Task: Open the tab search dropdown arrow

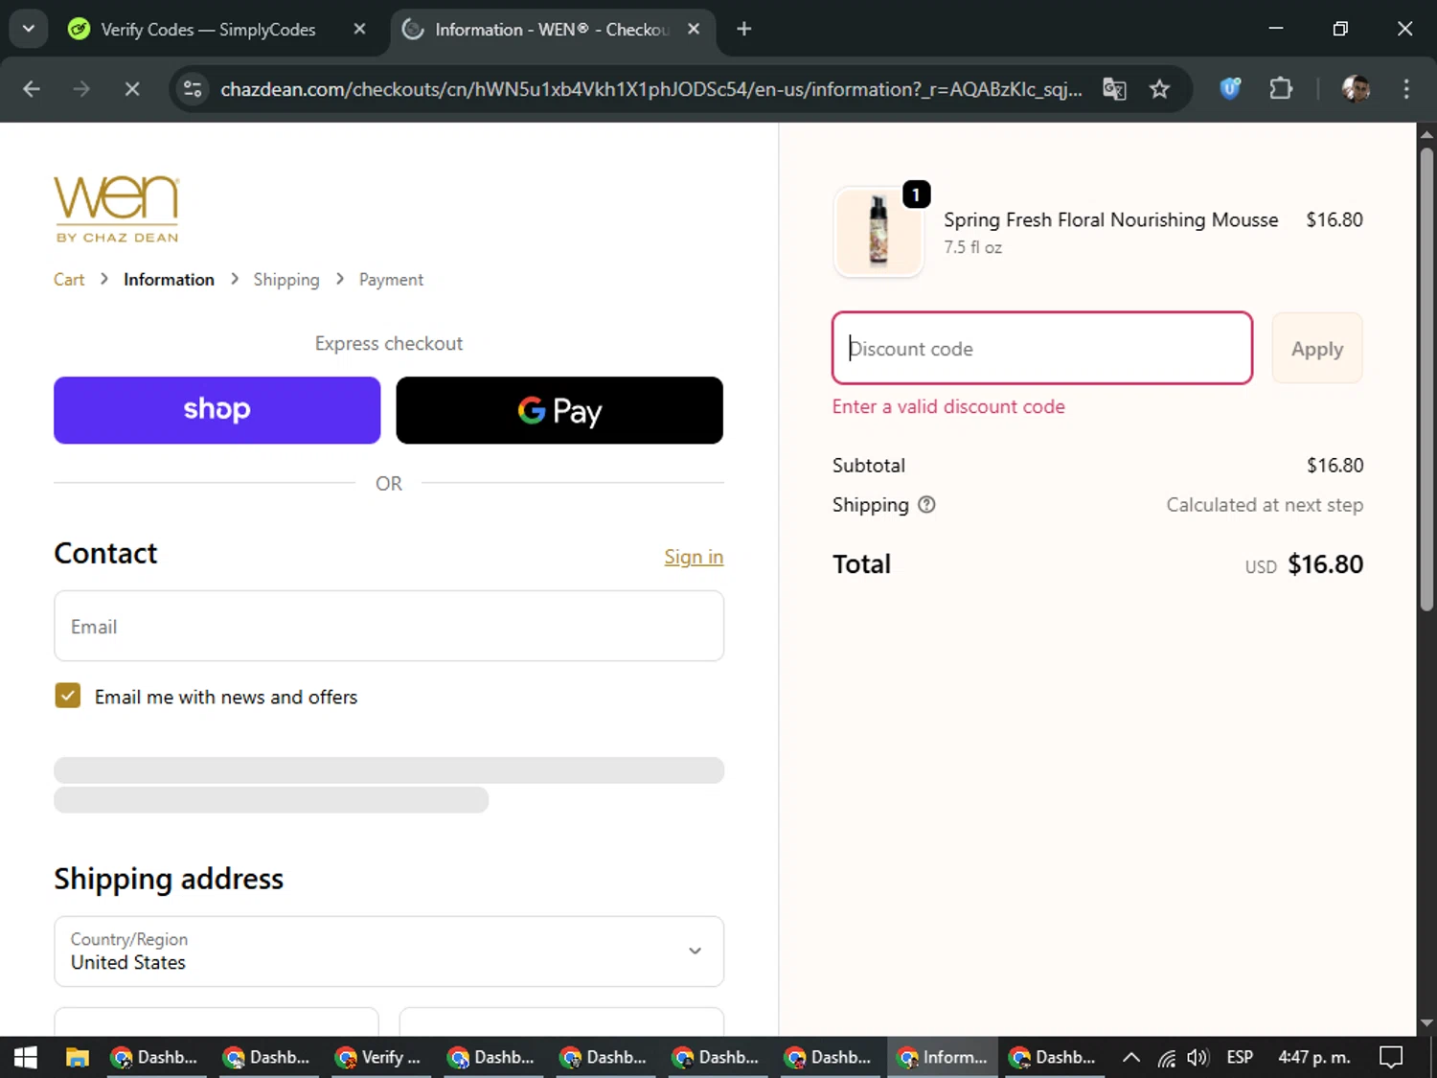Action: point(29,29)
